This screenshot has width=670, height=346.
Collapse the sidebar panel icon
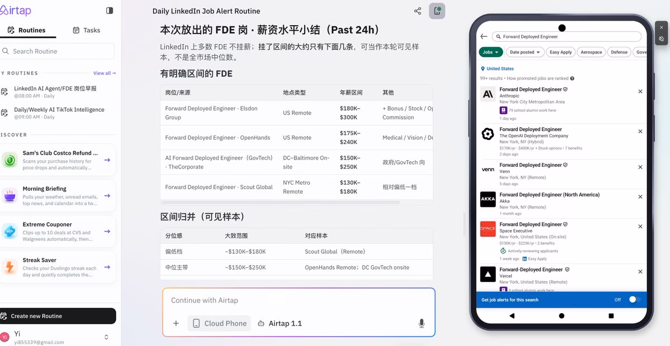tap(110, 11)
